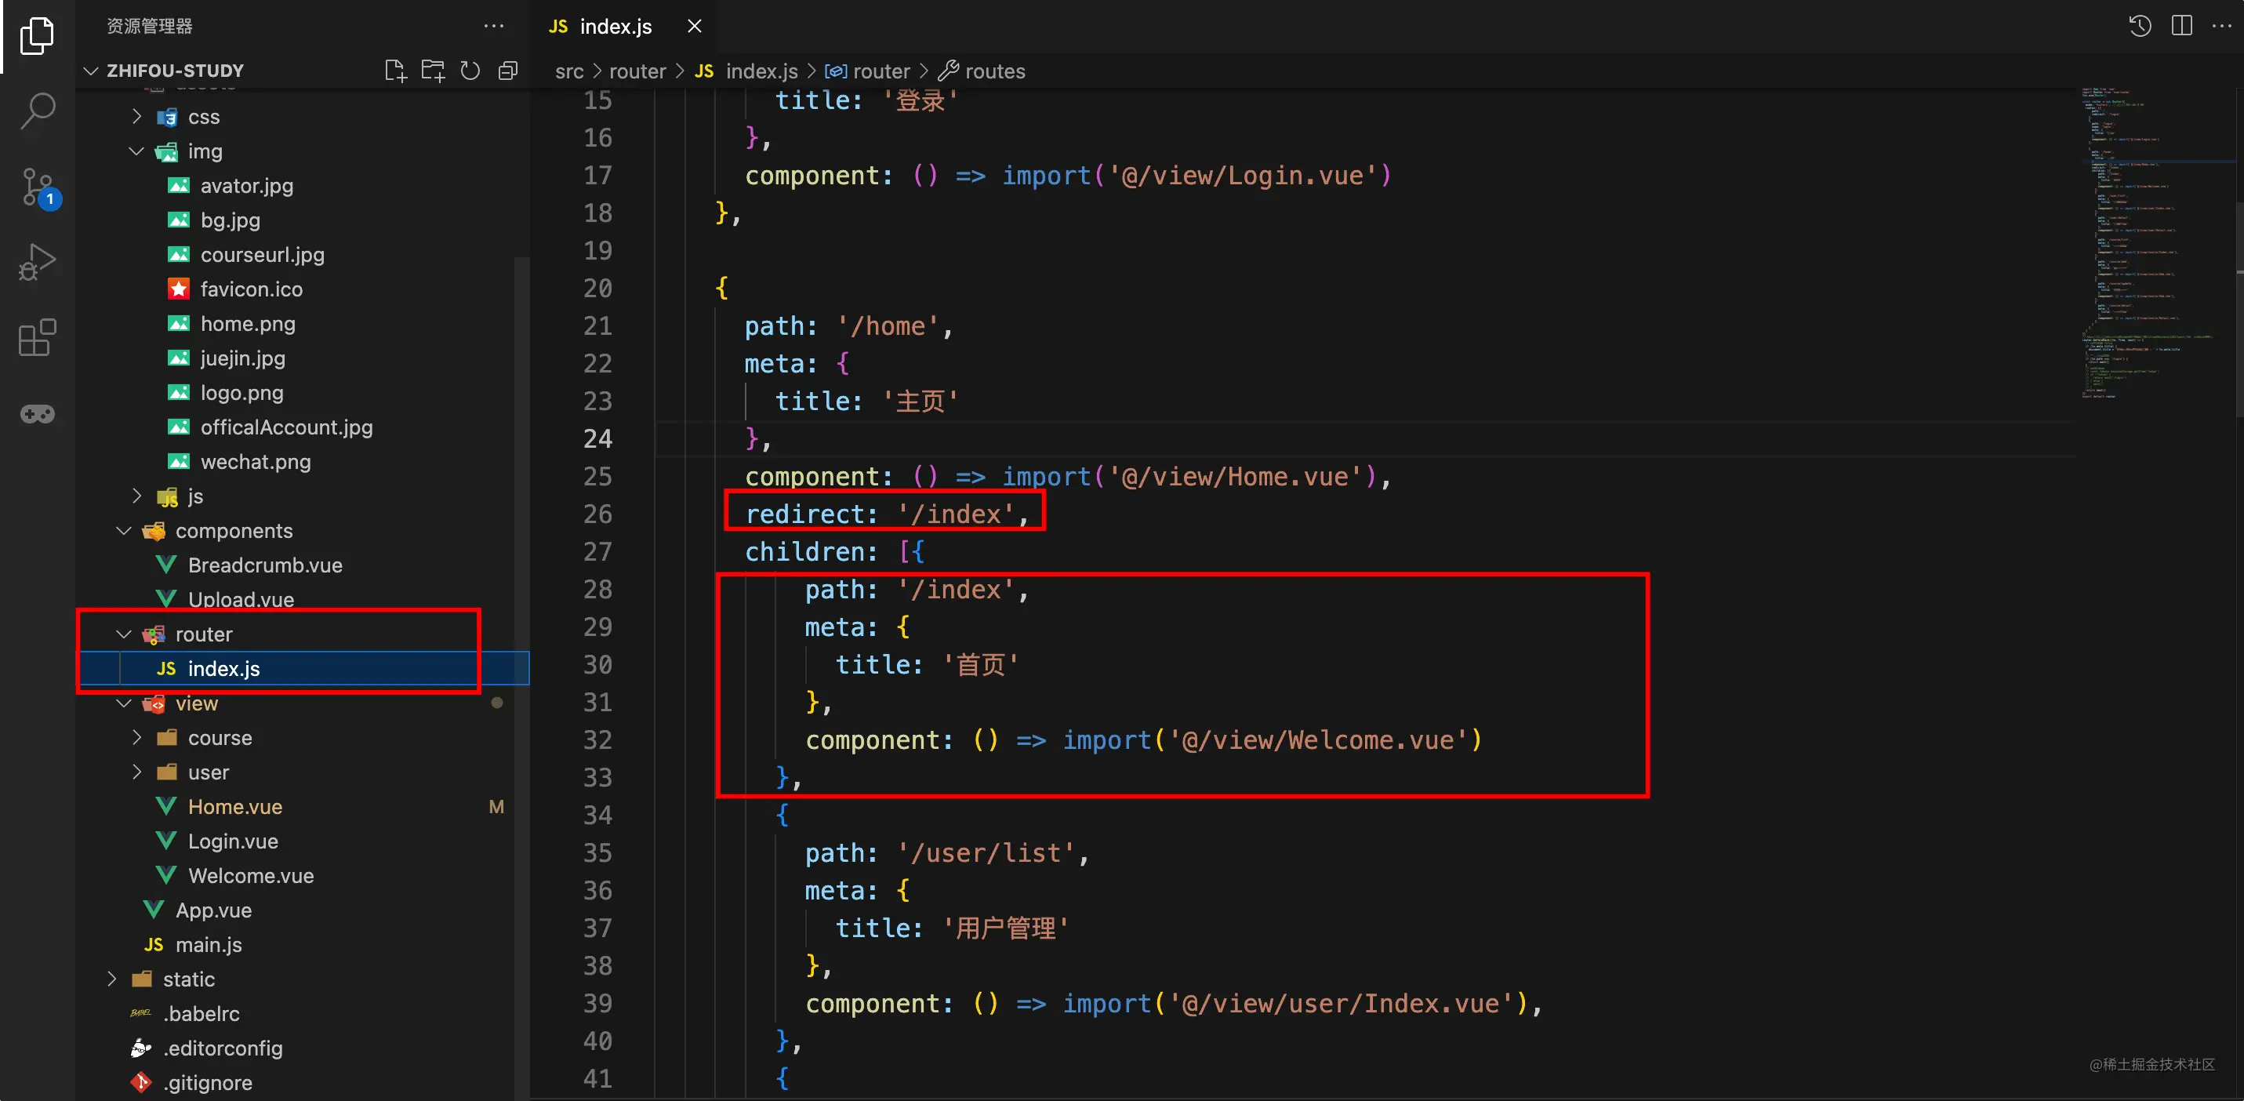Click the New Folder icon in explorer header
This screenshot has height=1101, width=2244.
433,71
